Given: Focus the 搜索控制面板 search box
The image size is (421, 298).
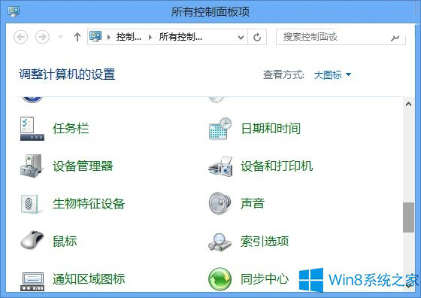Looking at the screenshot, I should [x=341, y=37].
